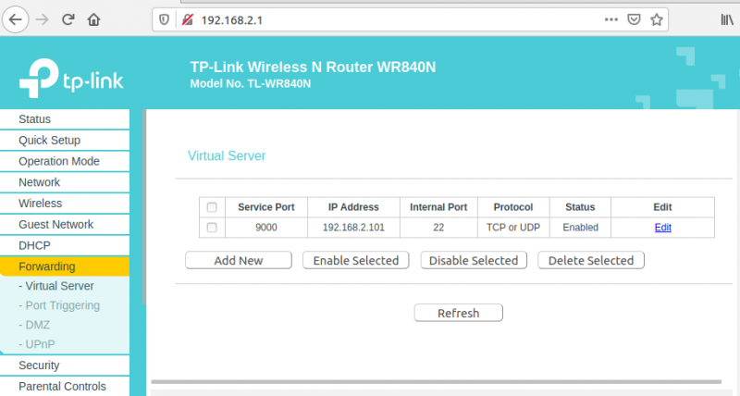Image resolution: width=740 pixels, height=396 pixels.
Task: Open the Status menu
Action: coord(65,119)
